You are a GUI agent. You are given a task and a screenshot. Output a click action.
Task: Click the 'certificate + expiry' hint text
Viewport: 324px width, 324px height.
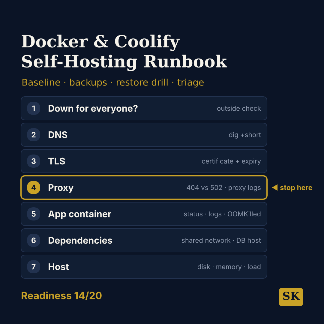[231, 161]
